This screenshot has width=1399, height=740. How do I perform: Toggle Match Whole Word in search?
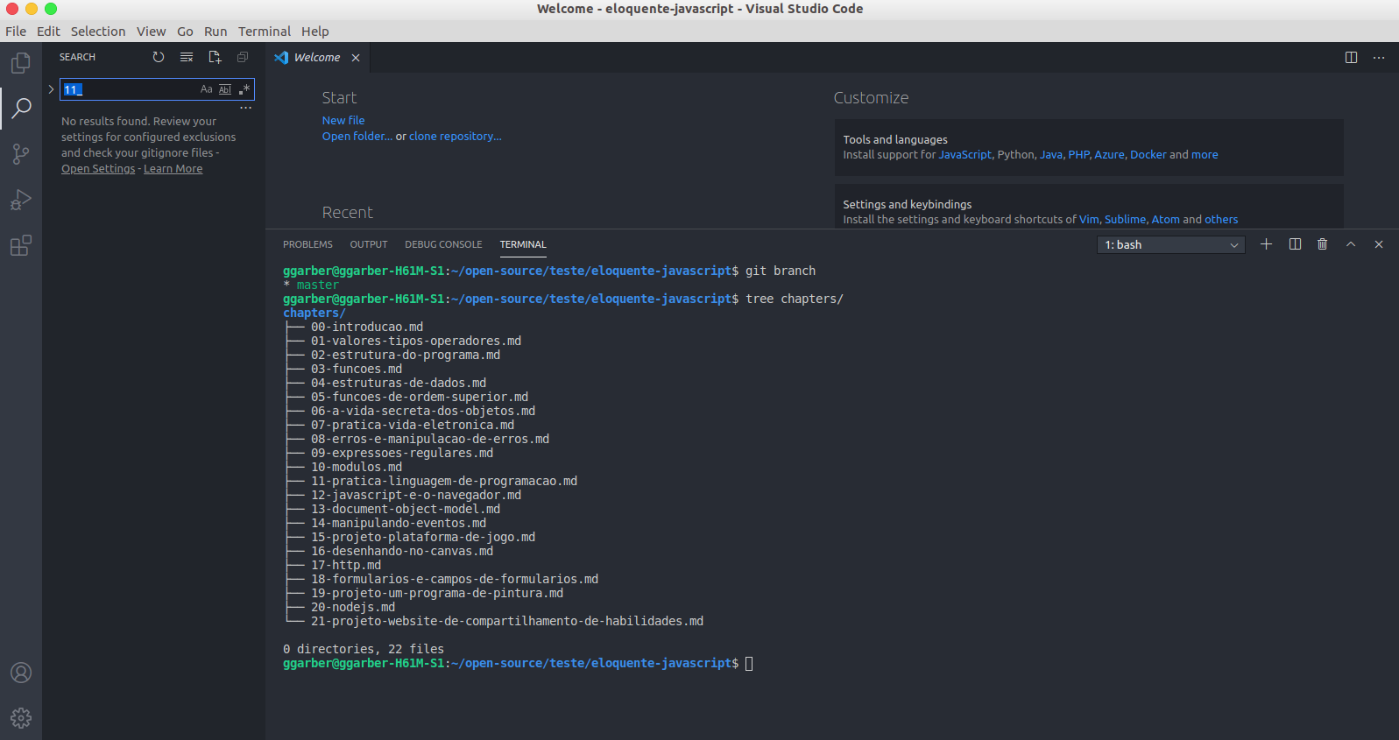(225, 89)
